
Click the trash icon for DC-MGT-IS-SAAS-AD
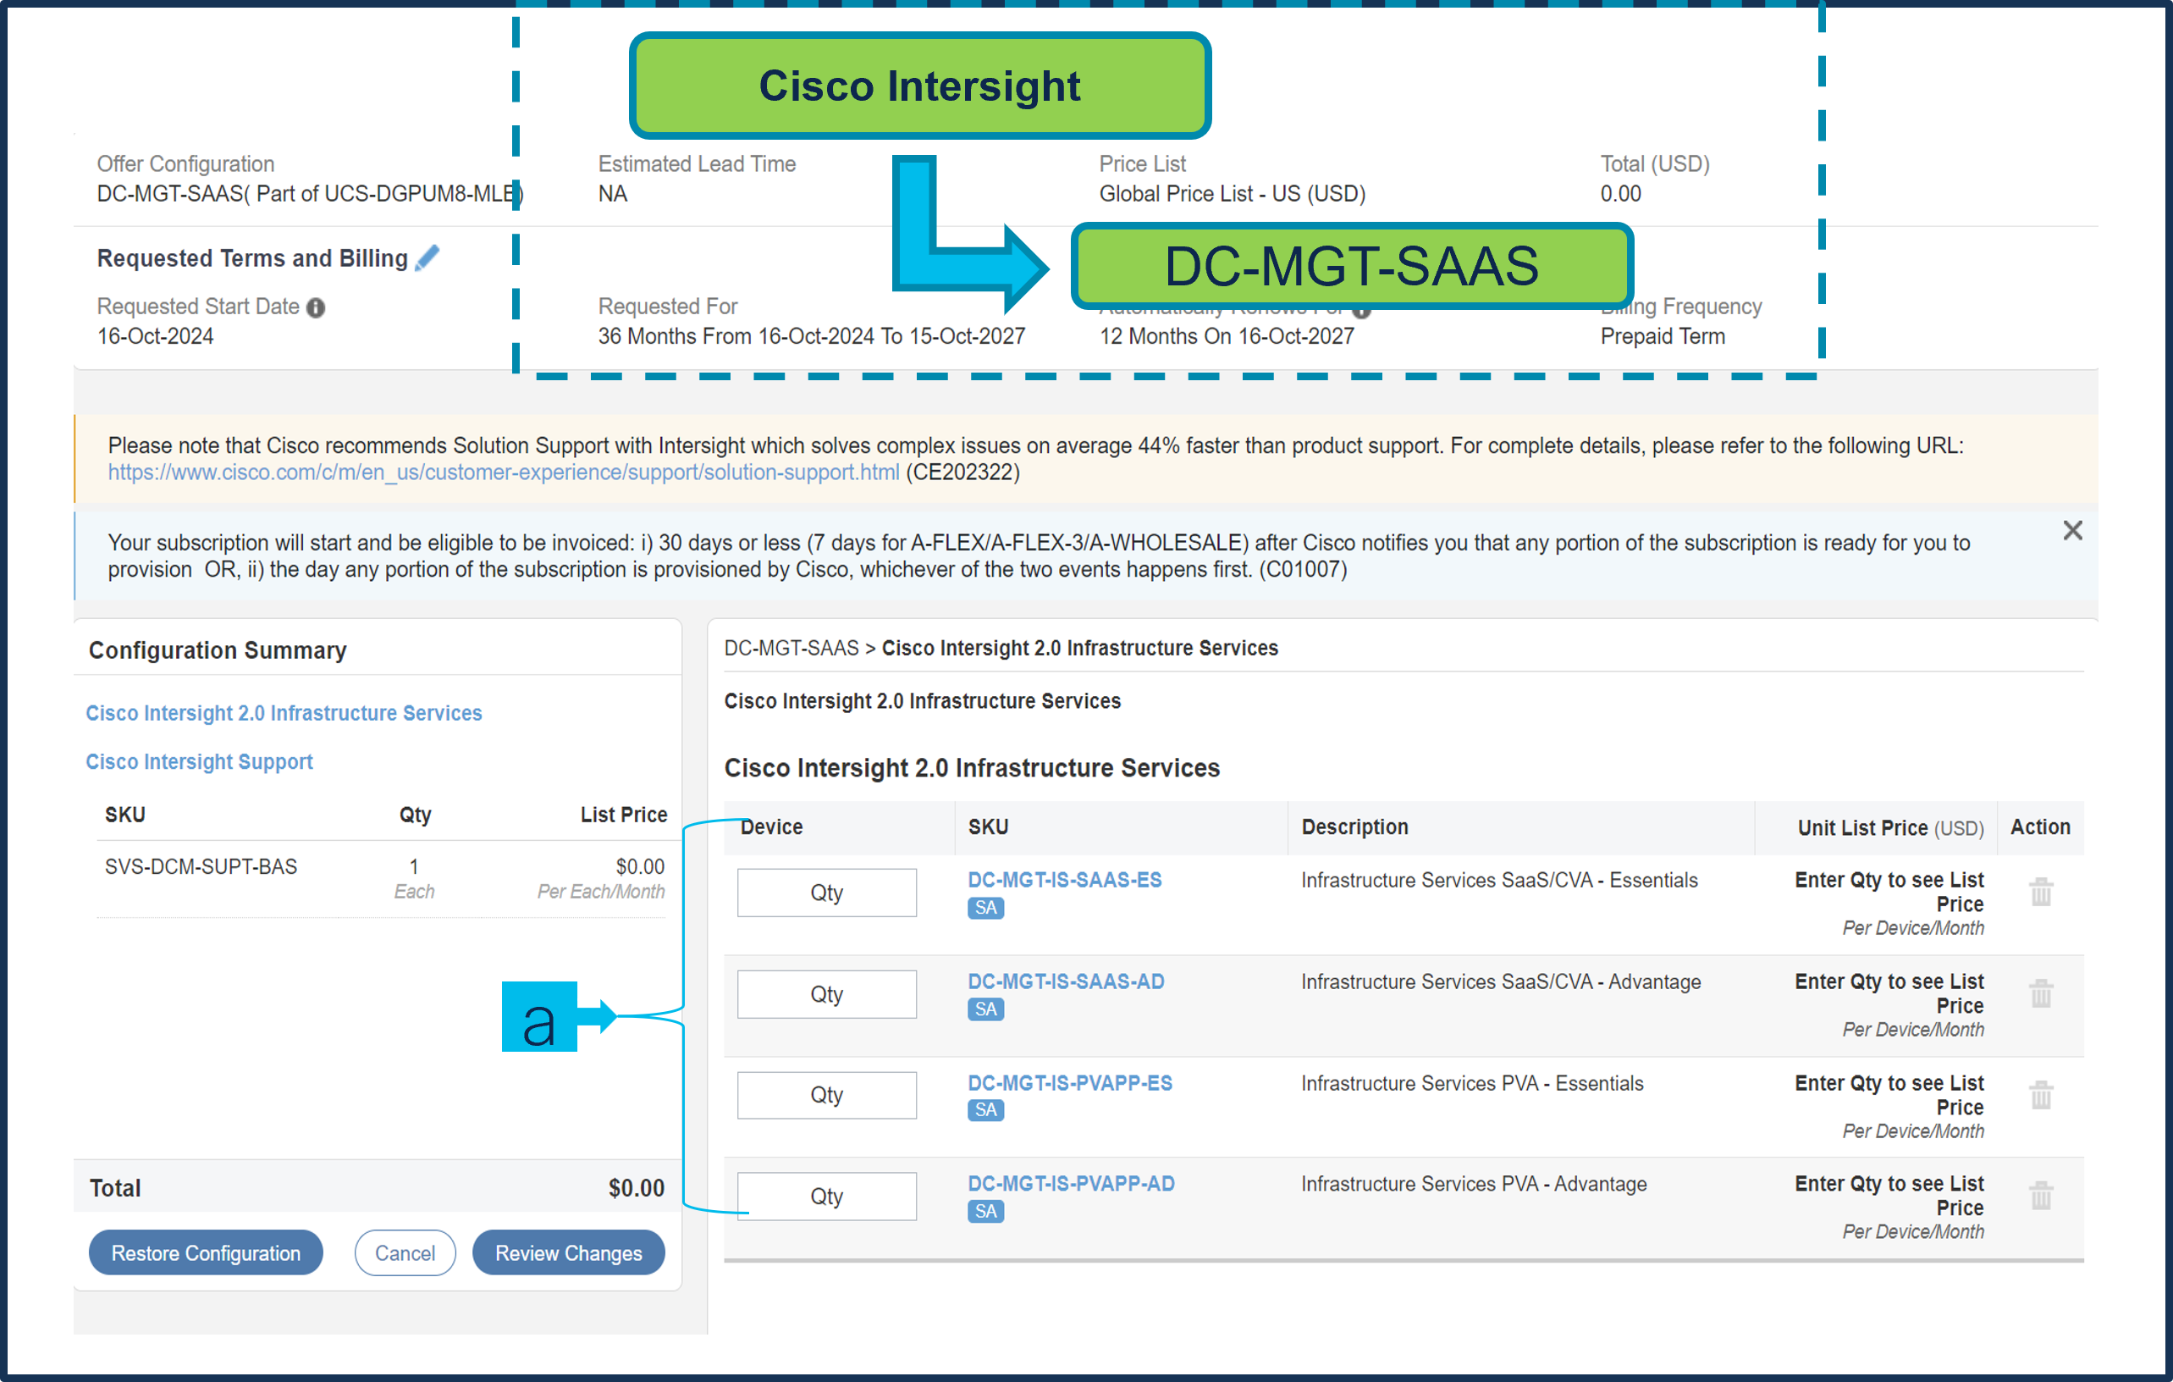pos(2040,994)
